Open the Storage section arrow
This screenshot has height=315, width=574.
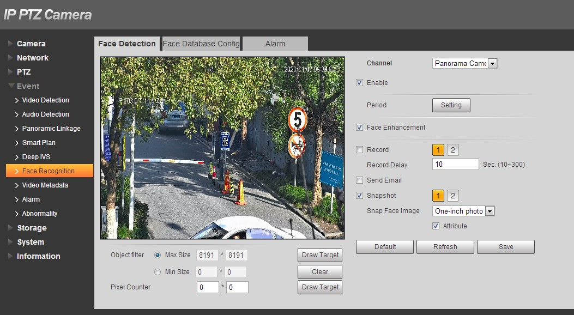tap(10, 228)
